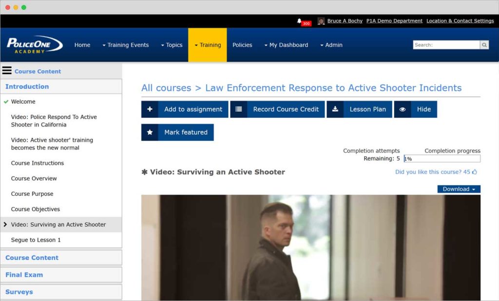Click the notification bell icon

[x=299, y=21]
